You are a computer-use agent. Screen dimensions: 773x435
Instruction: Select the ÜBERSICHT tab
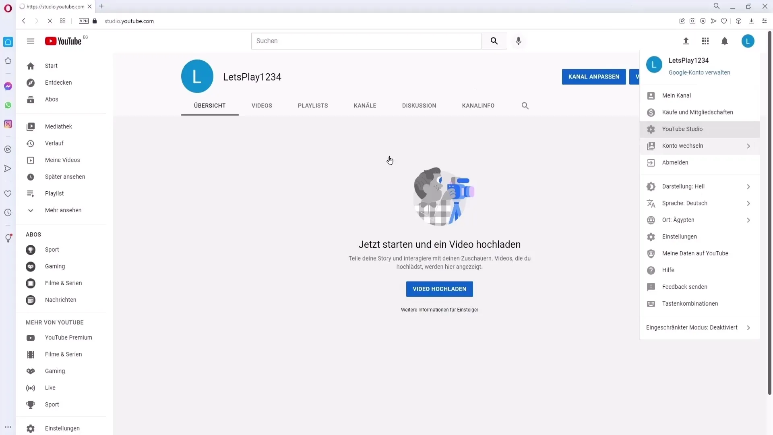(x=210, y=105)
